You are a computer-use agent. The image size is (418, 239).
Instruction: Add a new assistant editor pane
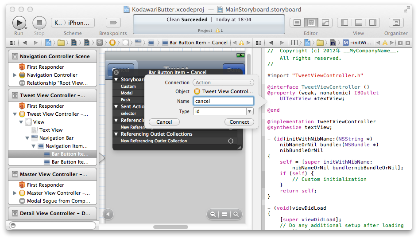click(400, 43)
